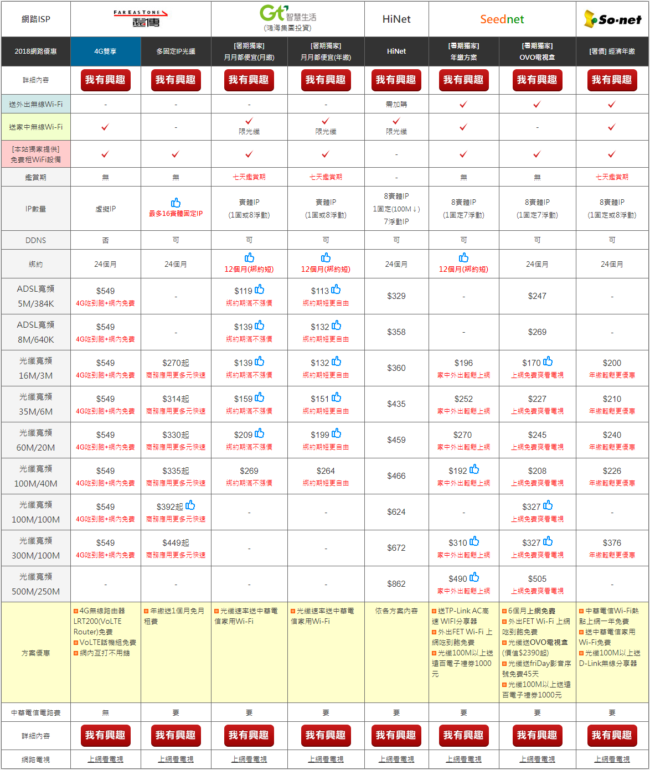Click OVO price $505

point(537,579)
